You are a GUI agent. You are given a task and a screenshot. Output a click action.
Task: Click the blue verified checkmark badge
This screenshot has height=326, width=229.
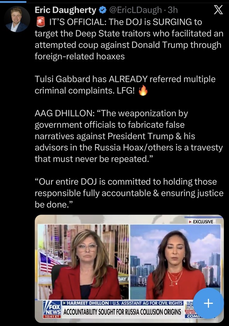pos(102,10)
